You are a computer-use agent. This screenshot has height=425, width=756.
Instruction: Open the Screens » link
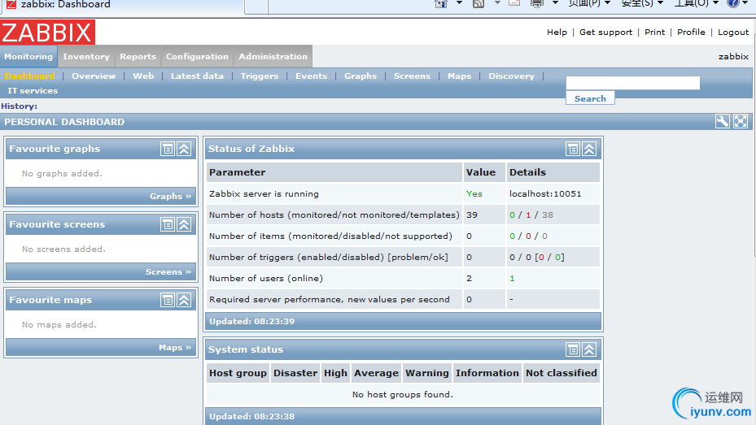coord(168,271)
